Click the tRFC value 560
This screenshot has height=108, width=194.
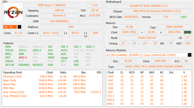(188, 43)
